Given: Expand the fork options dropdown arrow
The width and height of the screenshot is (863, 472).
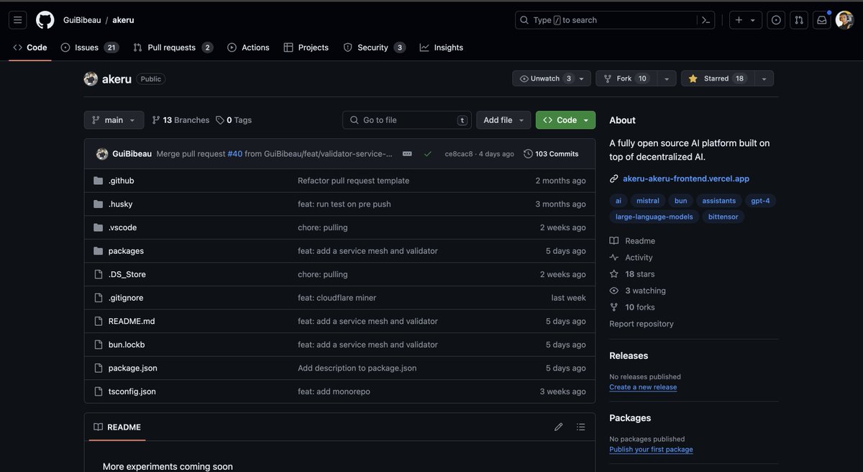Looking at the screenshot, I should (x=667, y=78).
